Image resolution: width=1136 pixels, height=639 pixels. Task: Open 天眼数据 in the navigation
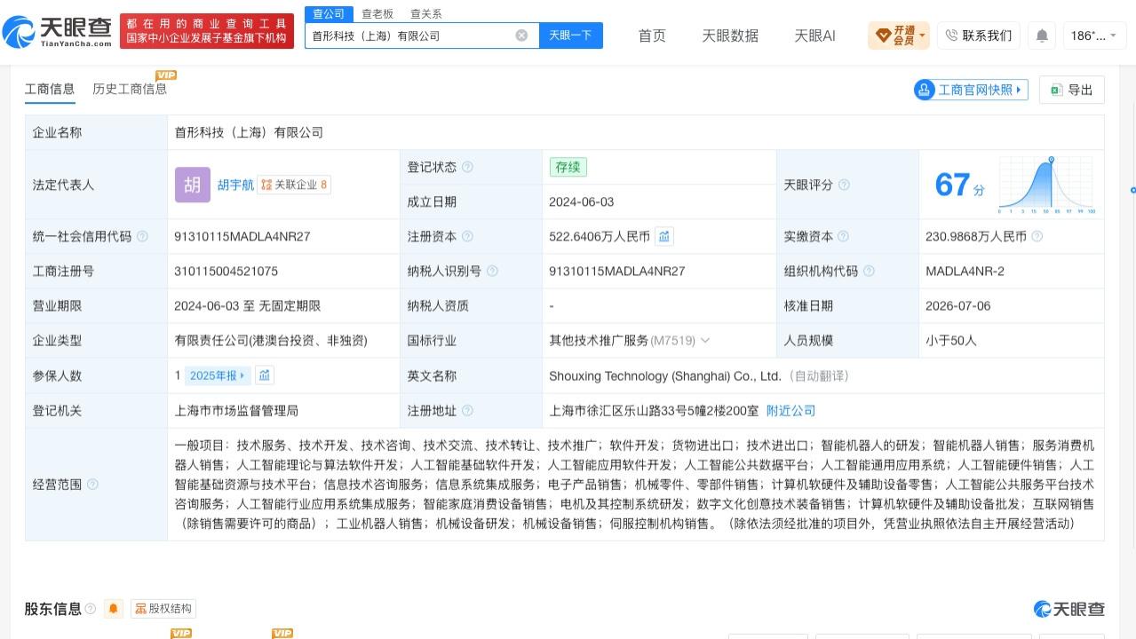pos(730,35)
